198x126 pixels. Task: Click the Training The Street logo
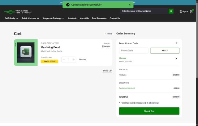(18, 12)
